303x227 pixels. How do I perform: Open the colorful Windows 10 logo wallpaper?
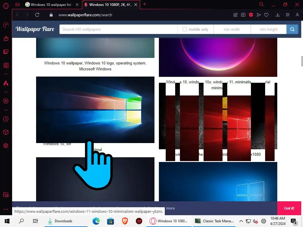point(95,110)
